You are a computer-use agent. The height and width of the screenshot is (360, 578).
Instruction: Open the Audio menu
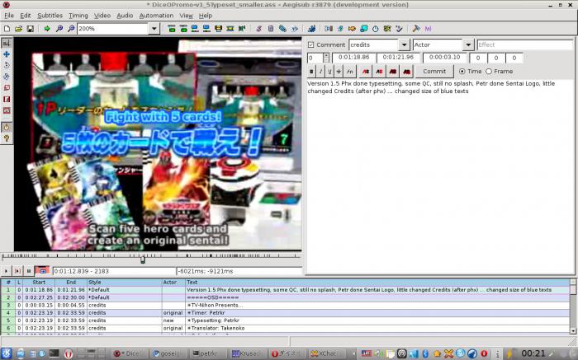coord(125,16)
